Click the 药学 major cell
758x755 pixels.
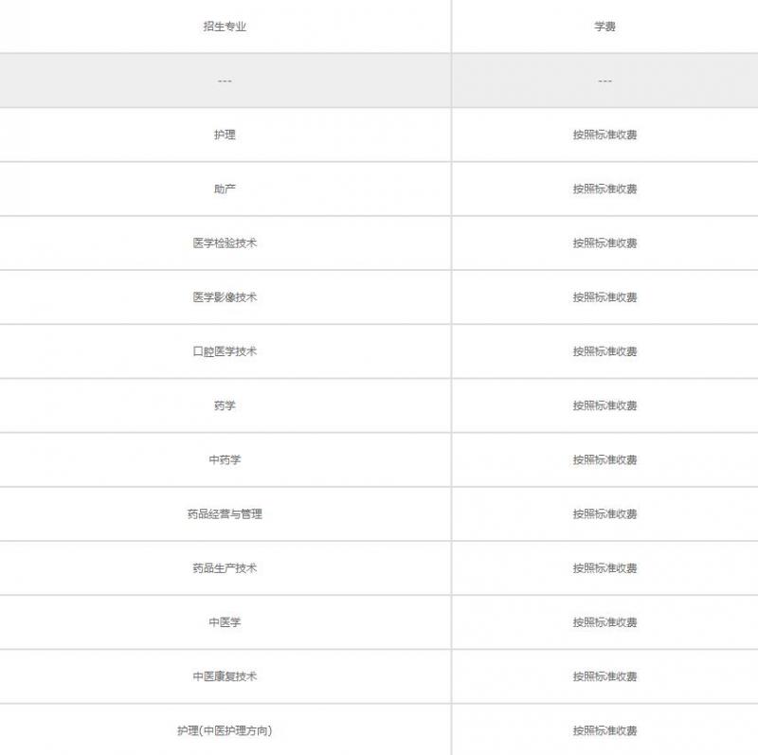[225, 405]
